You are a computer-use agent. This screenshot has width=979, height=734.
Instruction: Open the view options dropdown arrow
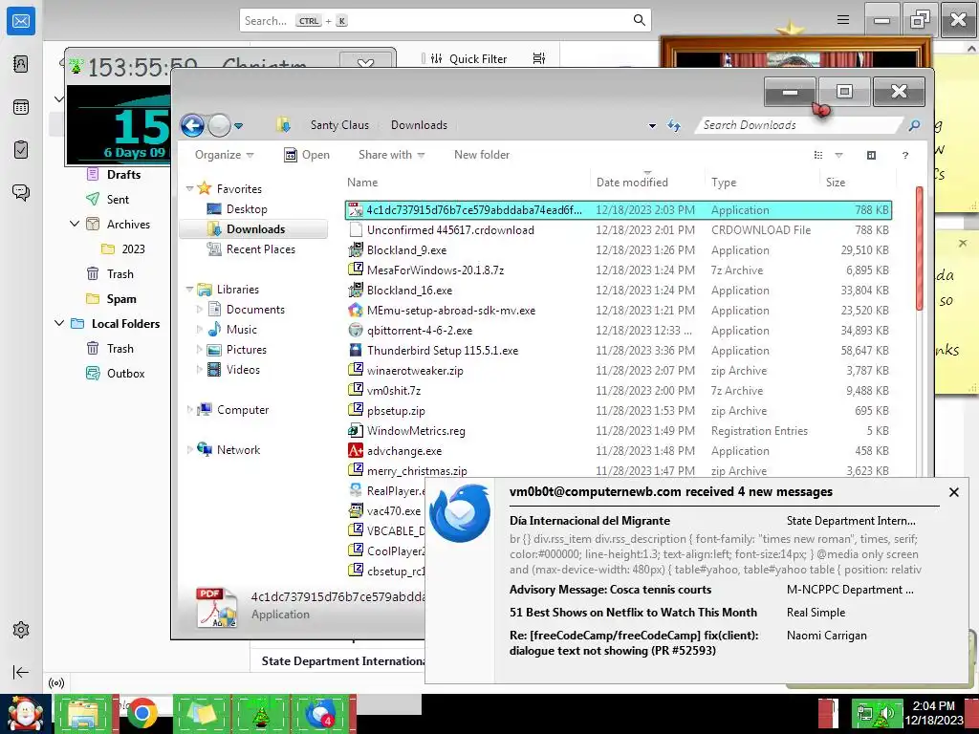point(838,155)
